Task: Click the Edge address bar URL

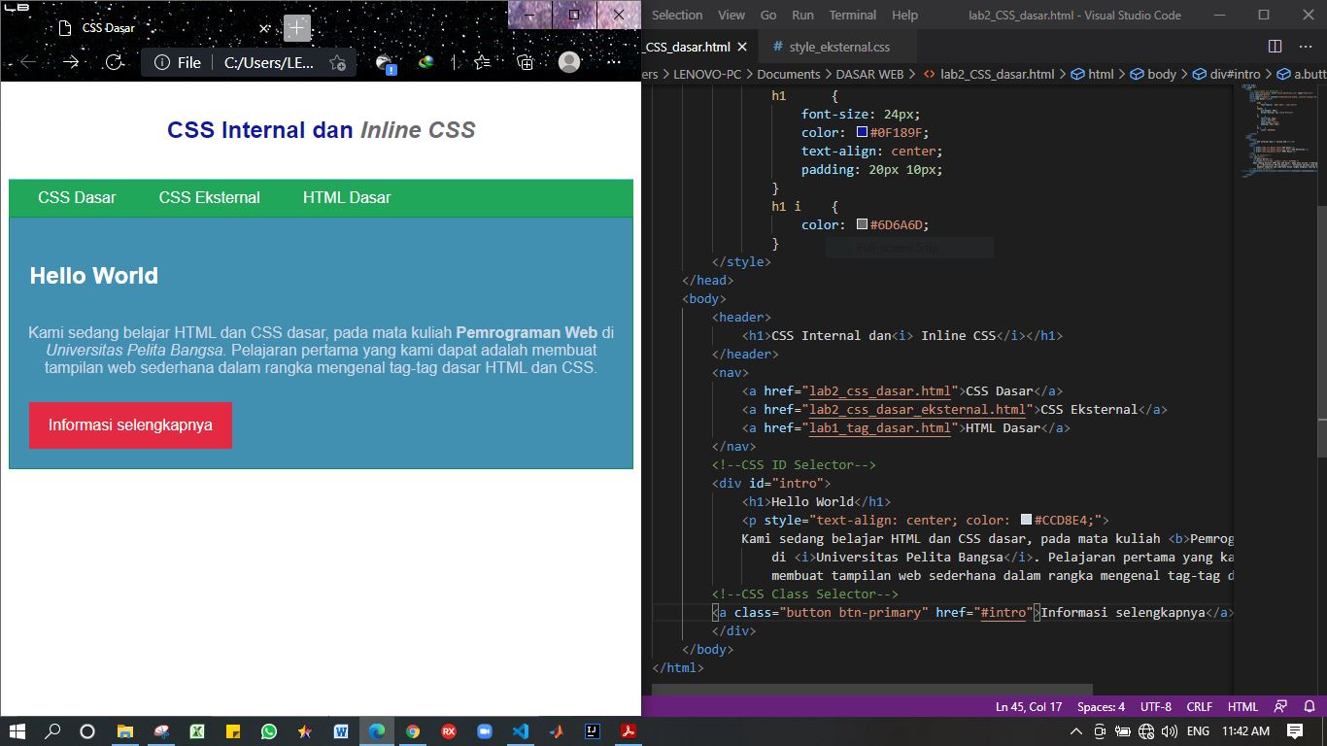Action: (x=269, y=62)
